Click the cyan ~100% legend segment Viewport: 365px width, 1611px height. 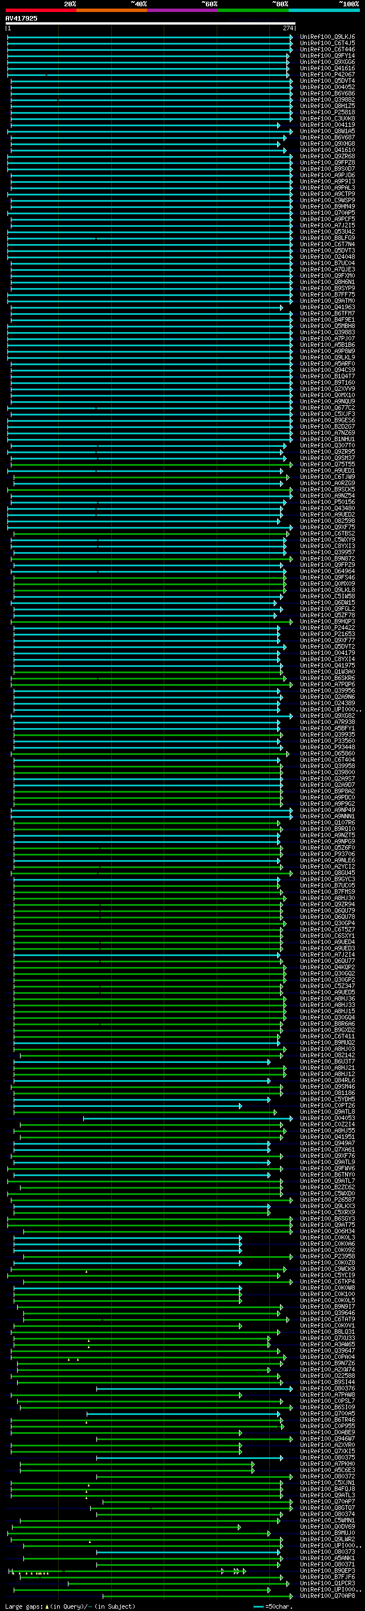[324, 10]
